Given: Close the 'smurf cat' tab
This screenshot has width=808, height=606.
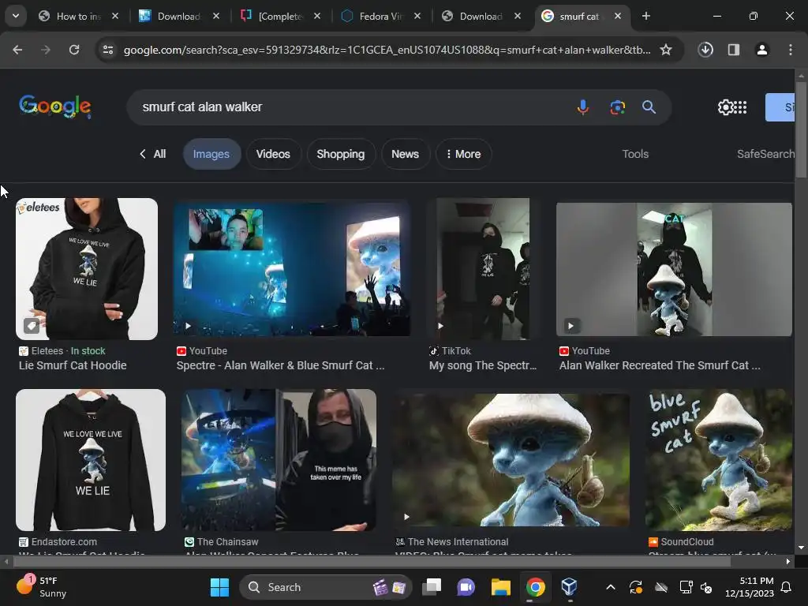Looking at the screenshot, I should 617,16.
